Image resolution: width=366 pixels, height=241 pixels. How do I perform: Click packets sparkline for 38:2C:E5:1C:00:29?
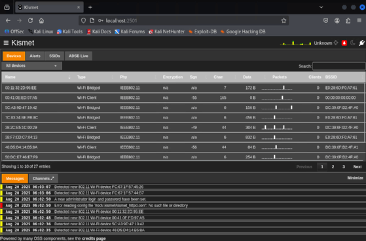click(x=277, y=128)
